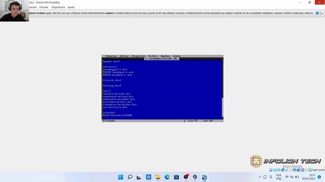Launch Microsoft Edge from the taskbar
The width and height of the screenshot is (325, 182).
167,177
